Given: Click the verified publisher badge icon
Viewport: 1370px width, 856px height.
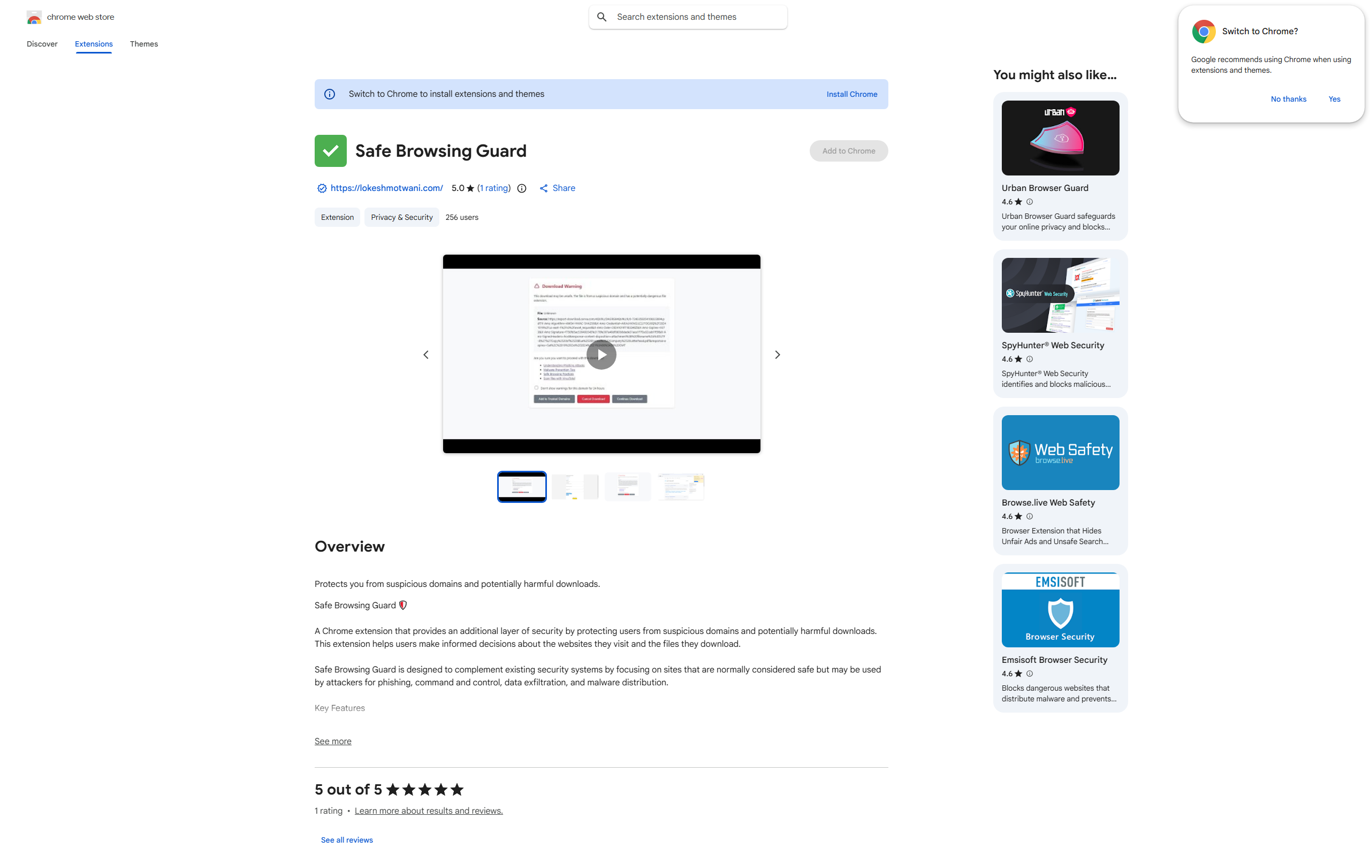Looking at the screenshot, I should [322, 188].
